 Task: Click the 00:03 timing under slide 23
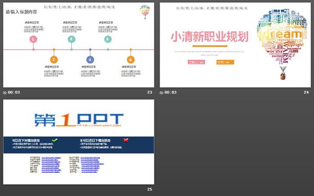tap(14, 92)
